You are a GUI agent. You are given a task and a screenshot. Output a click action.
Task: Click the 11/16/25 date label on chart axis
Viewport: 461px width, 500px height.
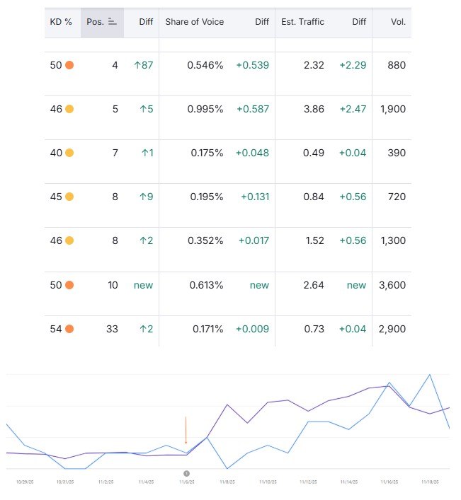[x=388, y=482]
